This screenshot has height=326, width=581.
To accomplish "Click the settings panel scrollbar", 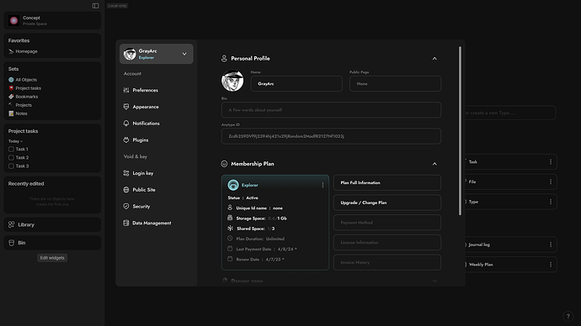I will click(x=461, y=131).
